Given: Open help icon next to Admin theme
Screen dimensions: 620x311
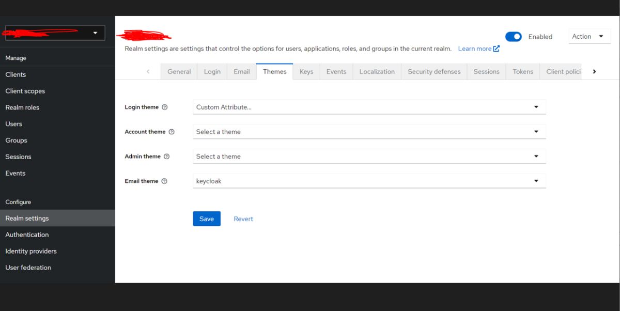Looking at the screenshot, I should coord(167,157).
